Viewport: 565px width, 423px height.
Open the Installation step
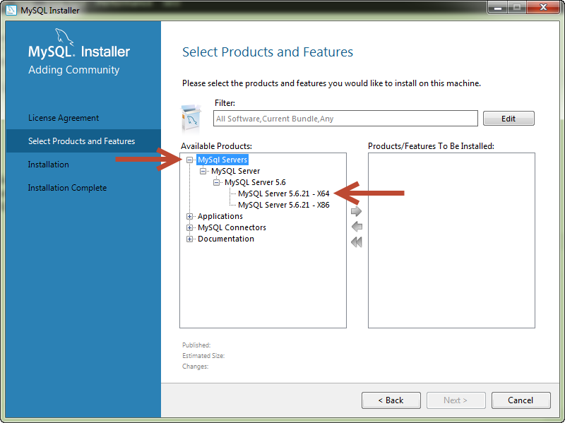coord(48,165)
